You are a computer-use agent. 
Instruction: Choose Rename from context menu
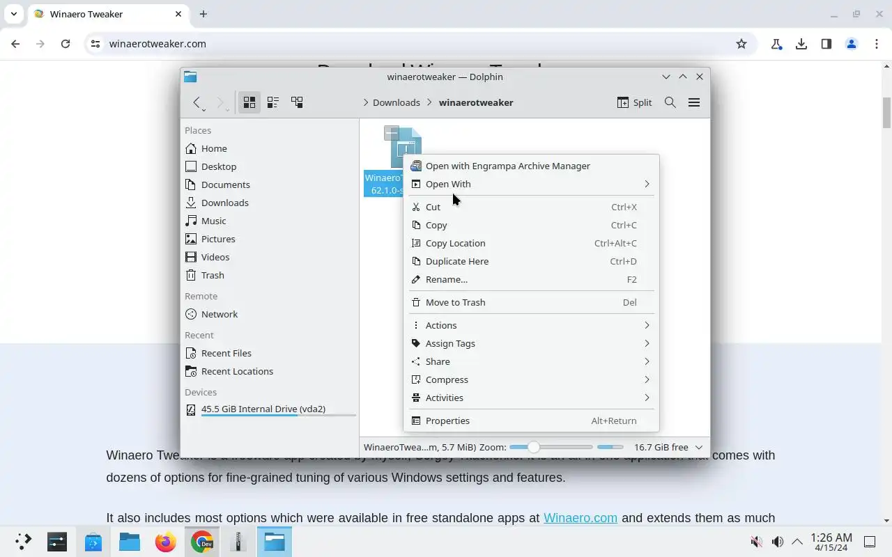[x=531, y=279]
